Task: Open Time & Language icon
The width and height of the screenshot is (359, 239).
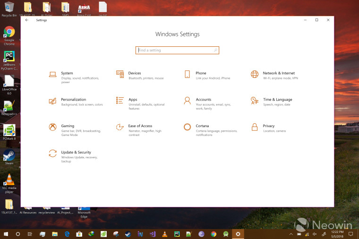Action: pos(255,101)
